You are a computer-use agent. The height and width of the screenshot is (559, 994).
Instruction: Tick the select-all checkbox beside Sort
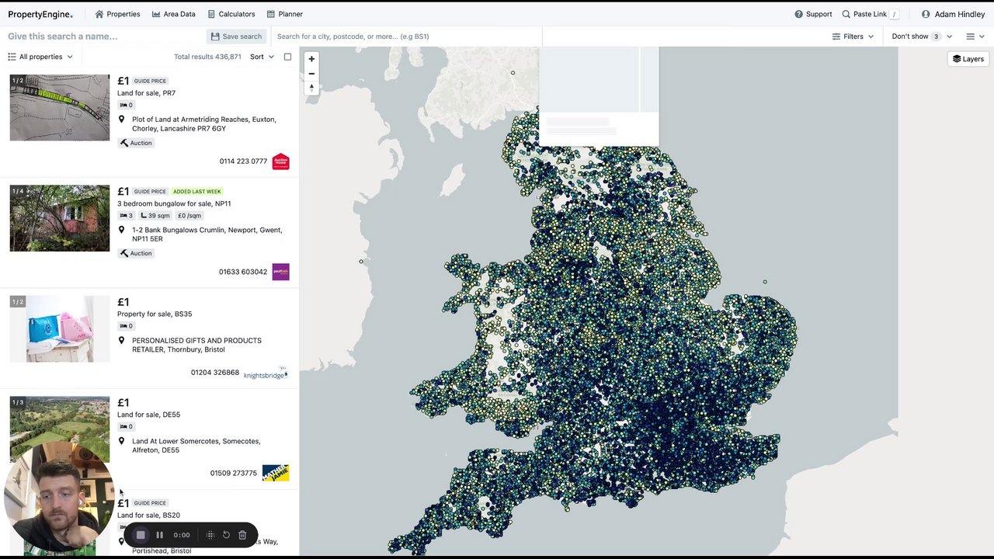coord(287,57)
